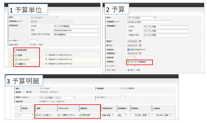Click 上限設定 column header
Image resolution: width=207 pixels, height=123 pixels.
162,108
